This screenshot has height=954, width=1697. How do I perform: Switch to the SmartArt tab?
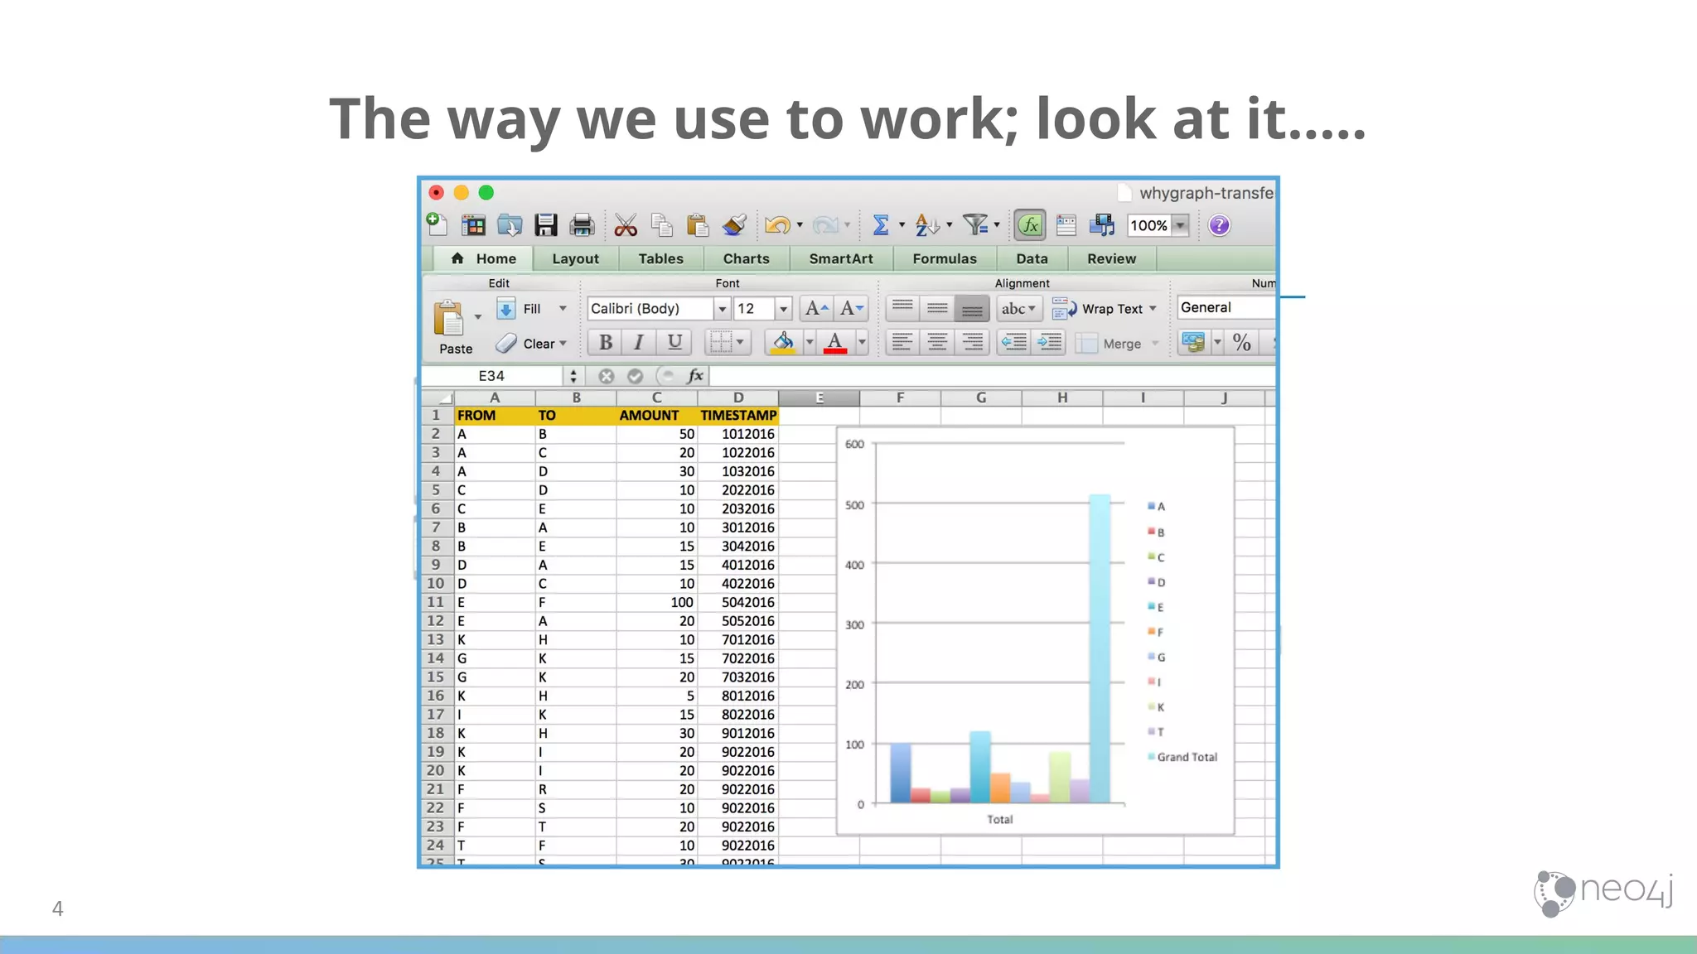tap(840, 258)
